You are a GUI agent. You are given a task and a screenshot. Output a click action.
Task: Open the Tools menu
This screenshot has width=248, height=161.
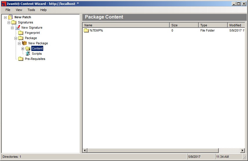pyautogui.click(x=31, y=10)
